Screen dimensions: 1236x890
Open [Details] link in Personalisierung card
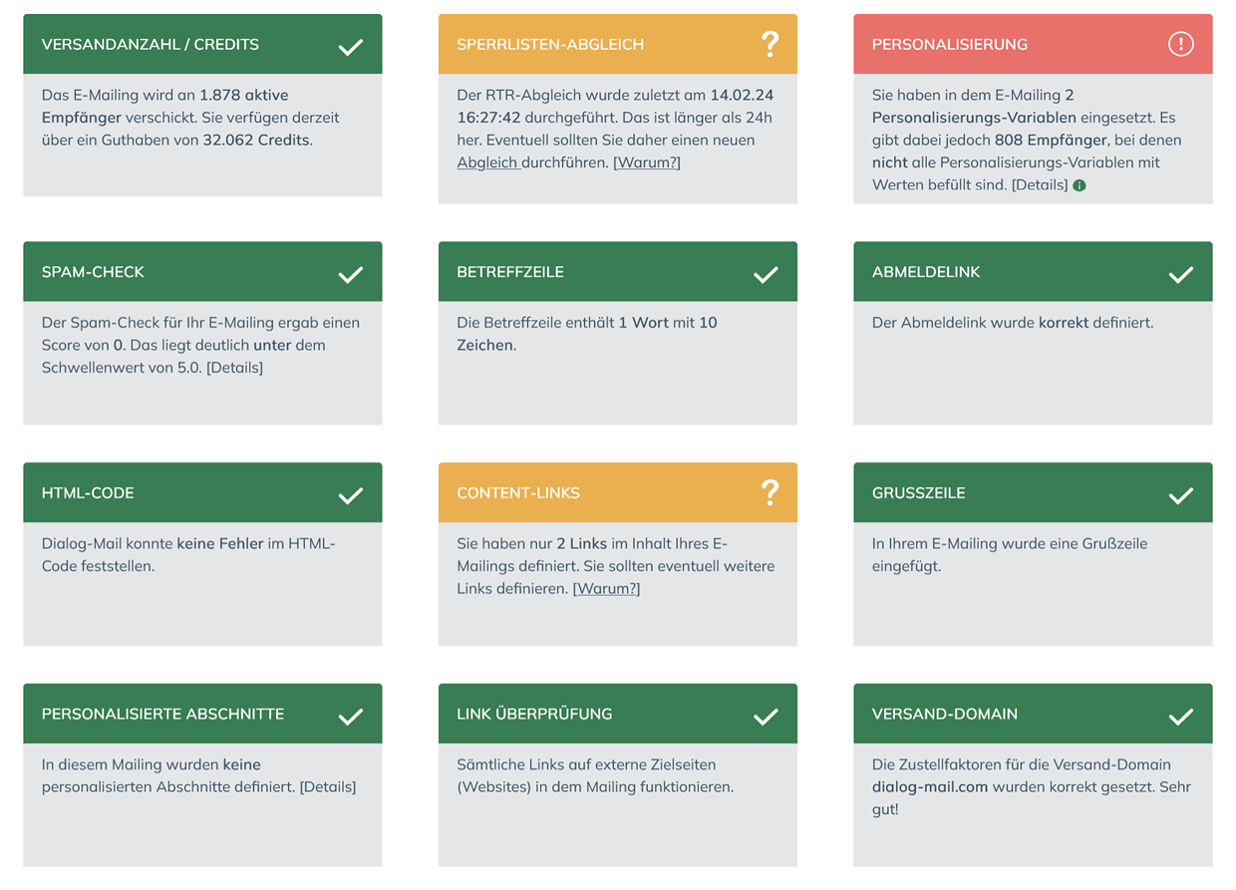(x=1040, y=184)
